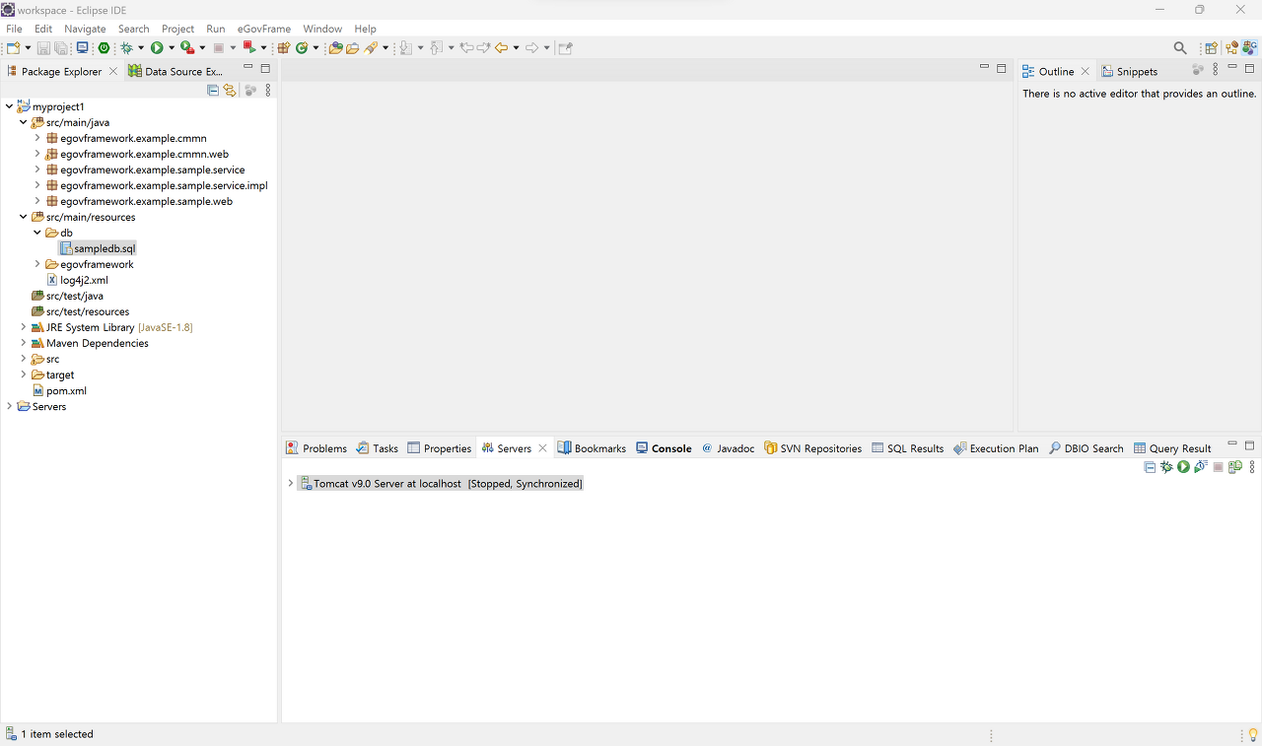This screenshot has height=746, width=1262.
Task: Minimize the Package Explorer panel
Action: tap(248, 68)
